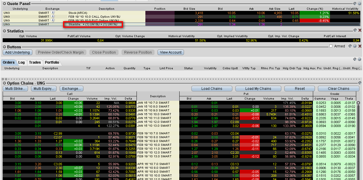Open View Account
363x180 pixels.
click(x=171, y=52)
